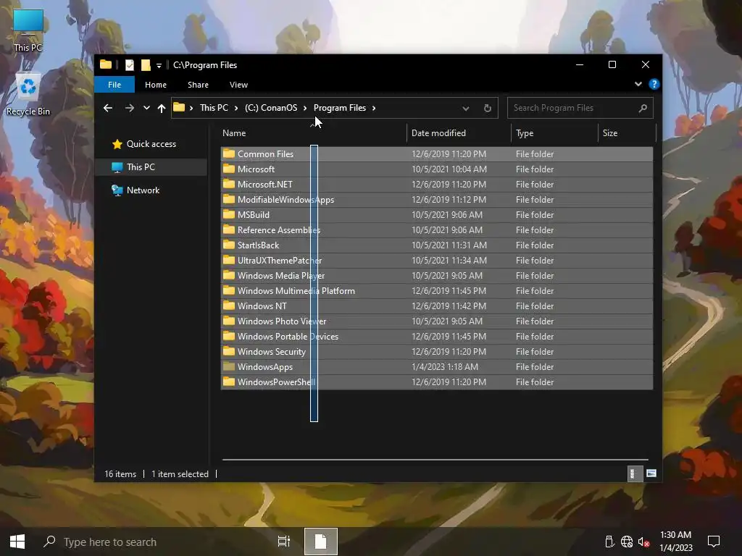The width and height of the screenshot is (742, 556).
Task: Click the File Explorer taskbar button
Action: point(321,542)
